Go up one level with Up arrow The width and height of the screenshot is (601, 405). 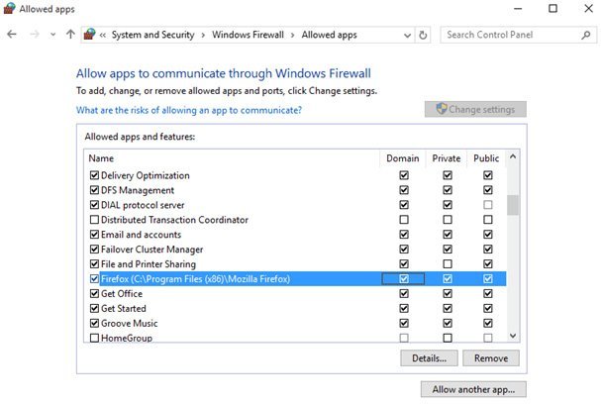pyautogui.click(x=70, y=35)
